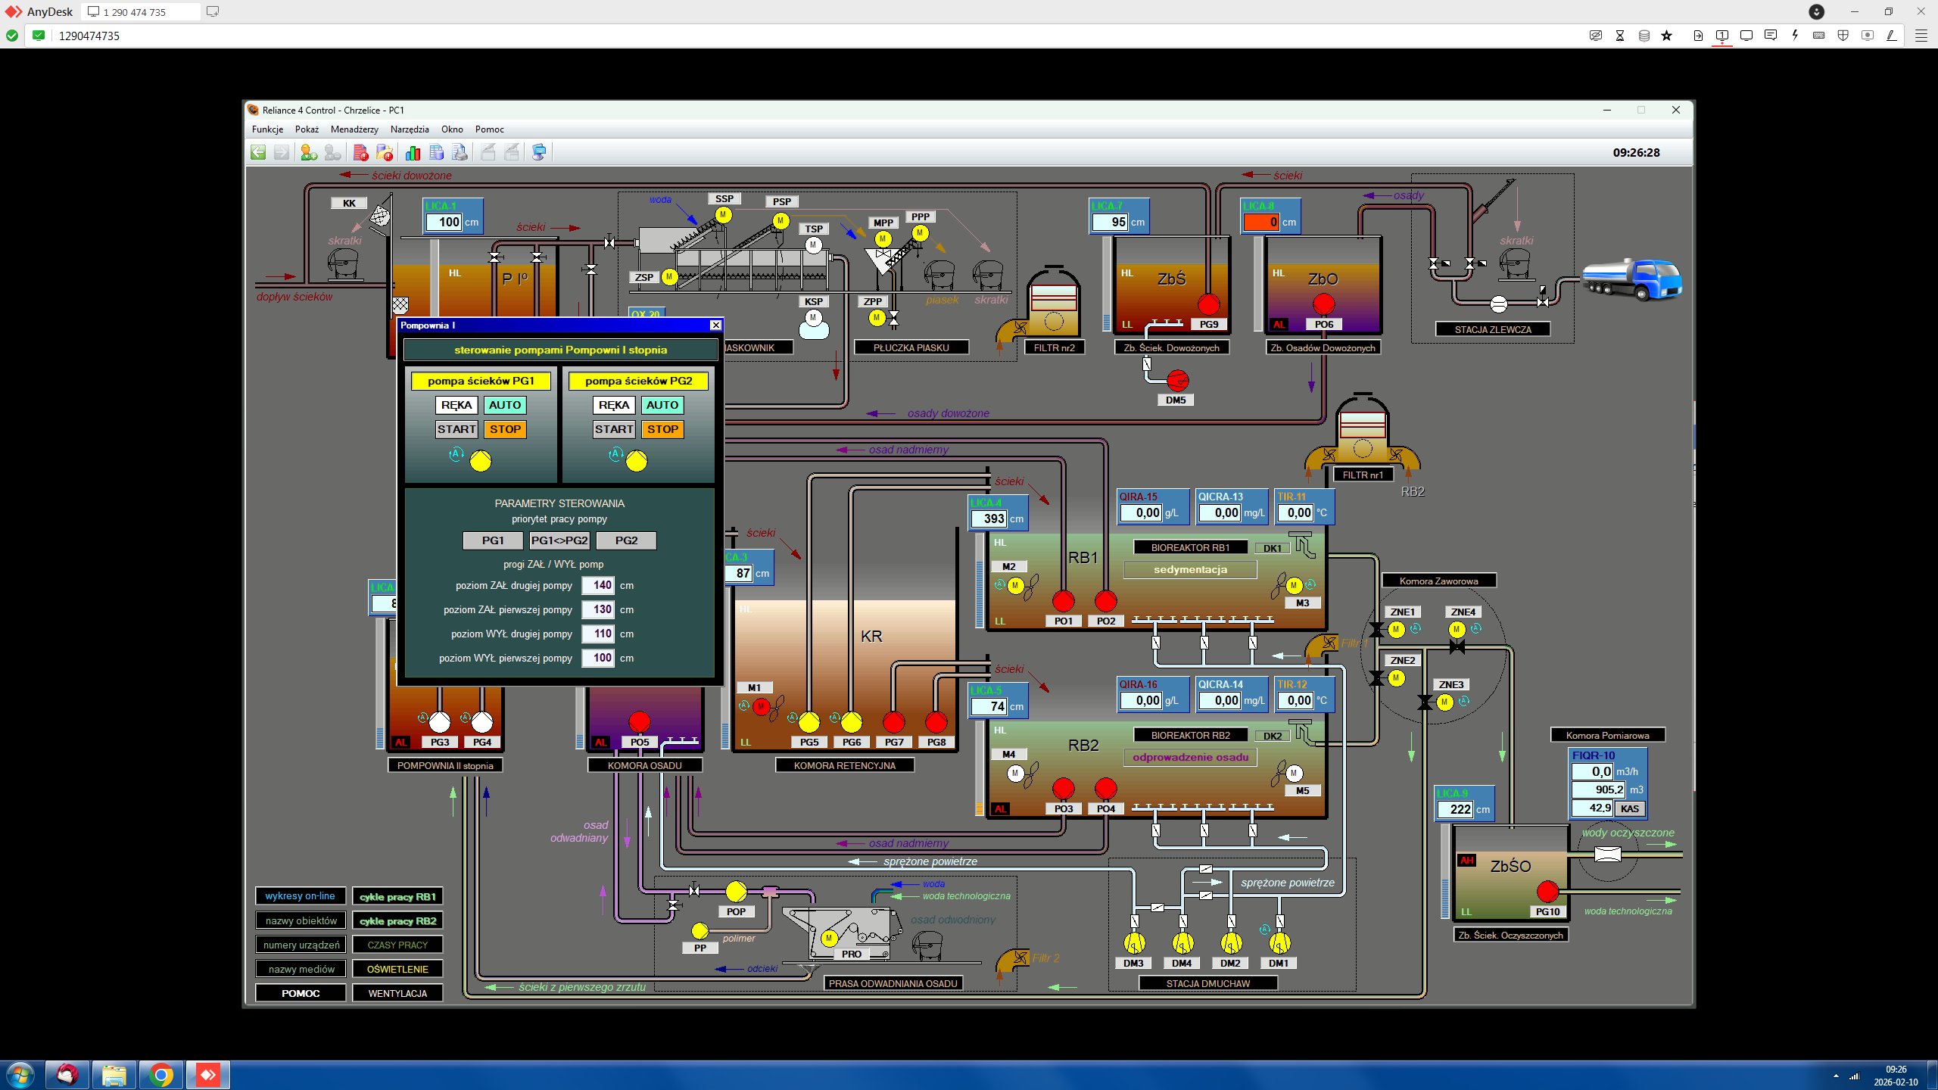Image resolution: width=1938 pixels, height=1090 pixels.
Task: Open the CZASY PRACY button
Action: point(397,945)
